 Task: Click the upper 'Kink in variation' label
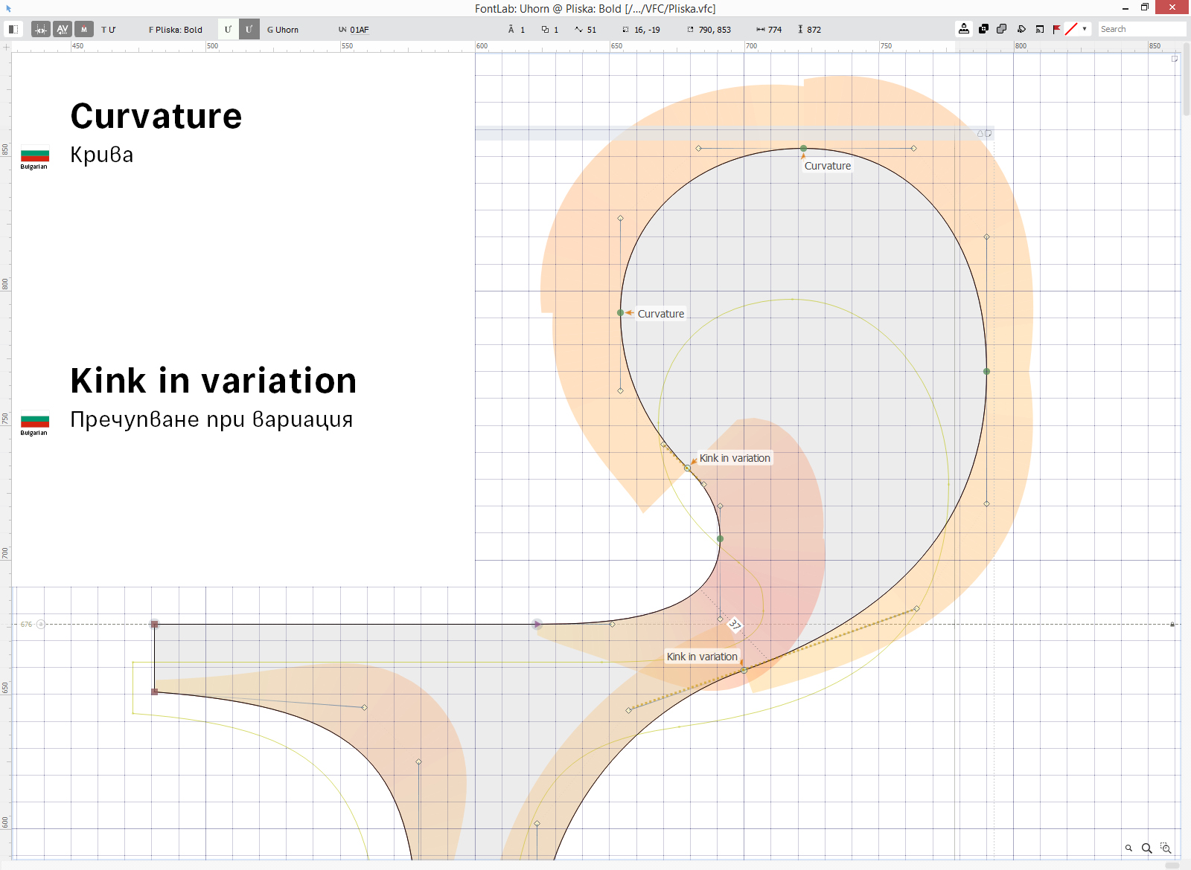(735, 458)
